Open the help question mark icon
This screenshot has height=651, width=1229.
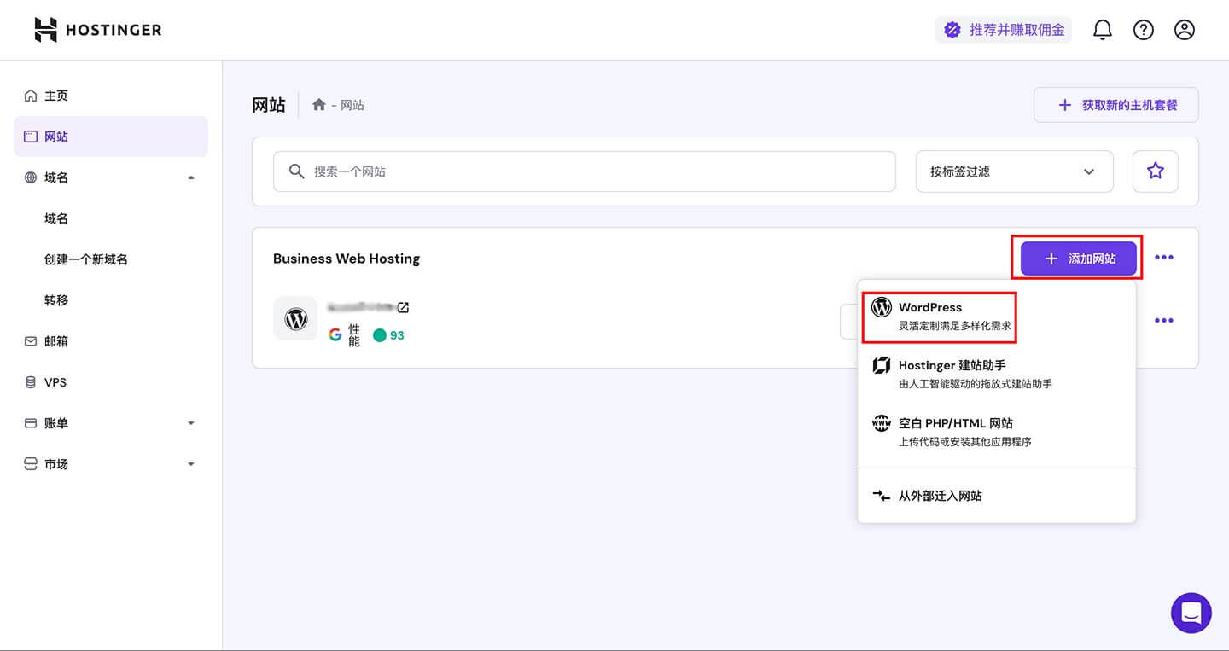point(1144,30)
